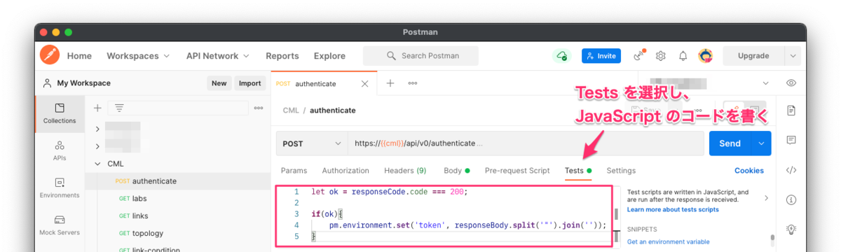This screenshot has height=252, width=841.
Task: Select the POST authenticate request in sidebar
Action: (178, 181)
